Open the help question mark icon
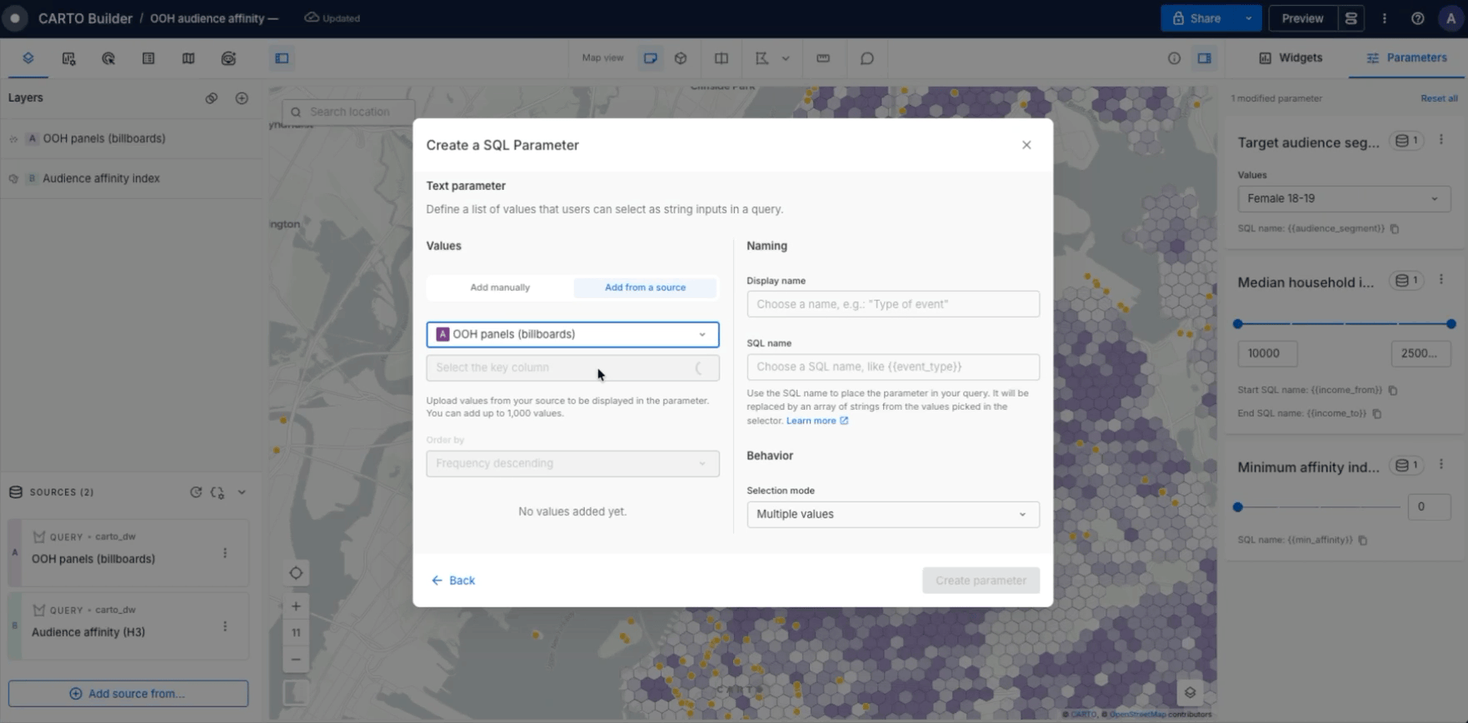1468x723 pixels. click(1418, 18)
